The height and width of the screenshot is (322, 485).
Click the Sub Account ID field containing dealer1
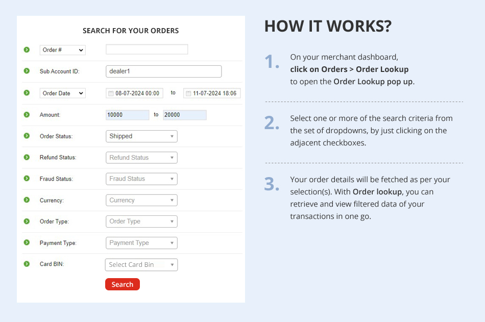pyautogui.click(x=164, y=71)
